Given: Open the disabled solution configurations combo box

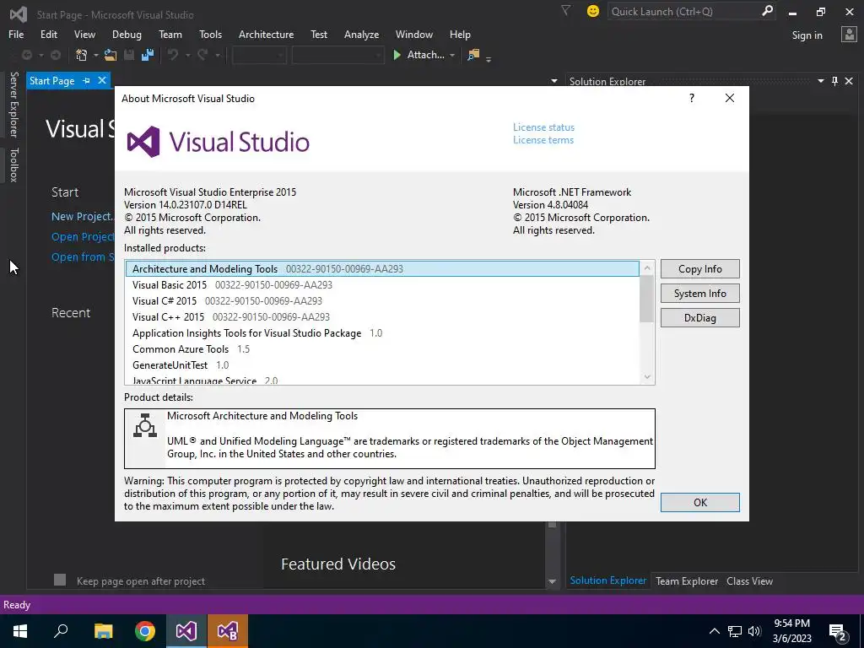Looking at the screenshot, I should [259, 55].
